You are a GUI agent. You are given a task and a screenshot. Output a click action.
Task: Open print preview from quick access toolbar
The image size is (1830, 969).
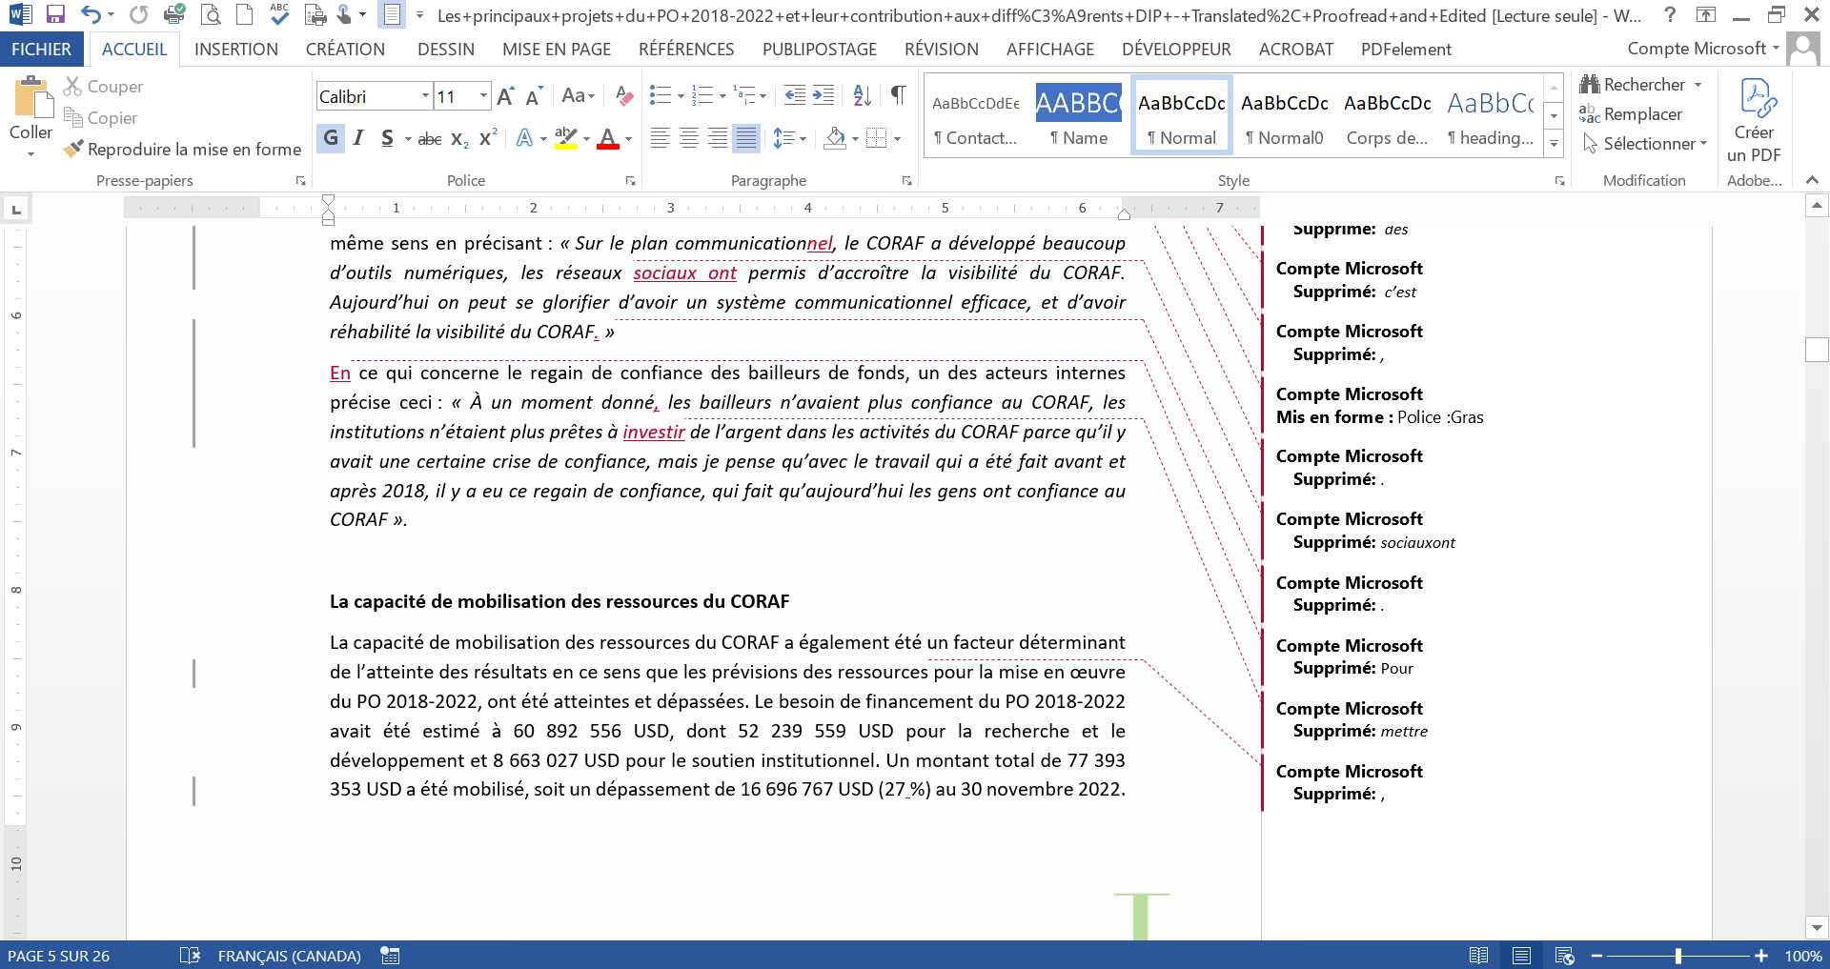point(210,14)
